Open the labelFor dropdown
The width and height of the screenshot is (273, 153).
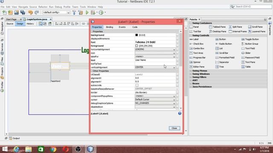tap(155, 57)
